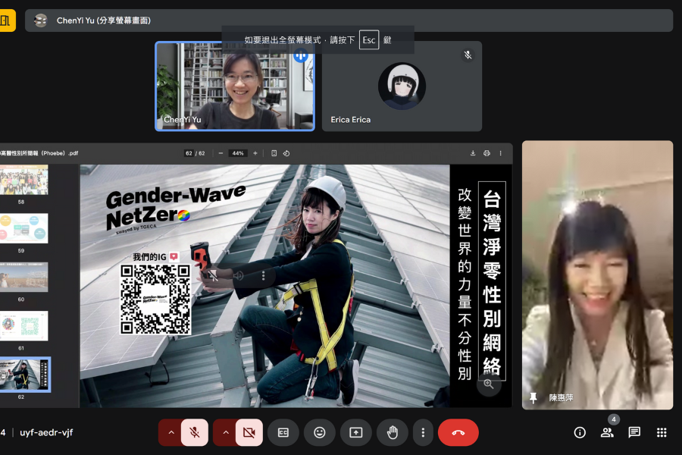The width and height of the screenshot is (682, 455).
Task: Select page 59 thumbnail
Action: coord(24,228)
